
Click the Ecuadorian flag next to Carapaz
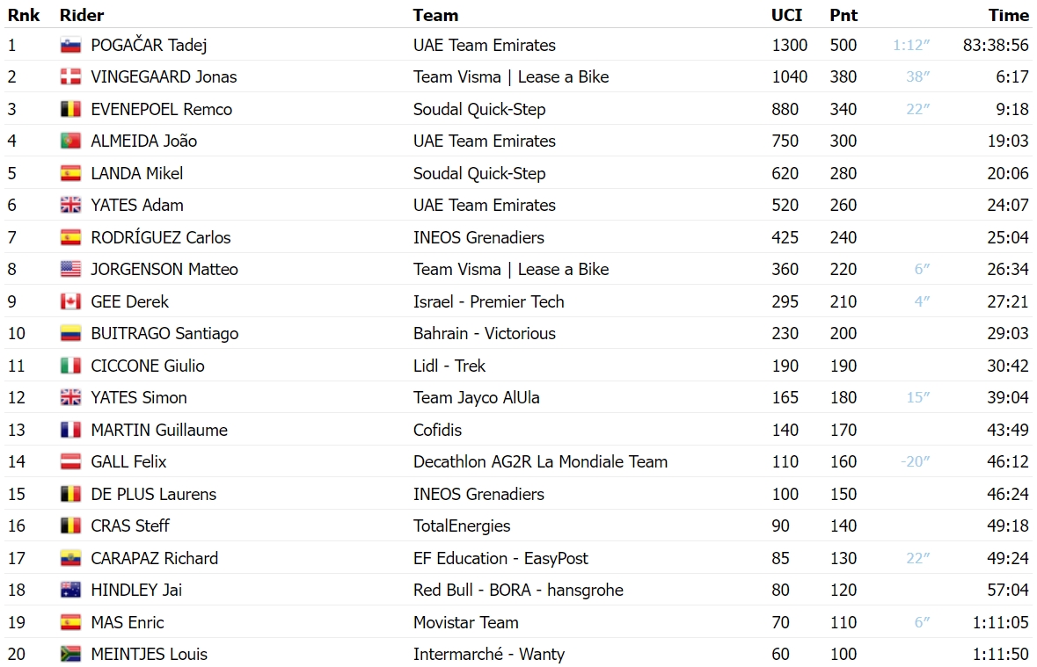[70, 558]
